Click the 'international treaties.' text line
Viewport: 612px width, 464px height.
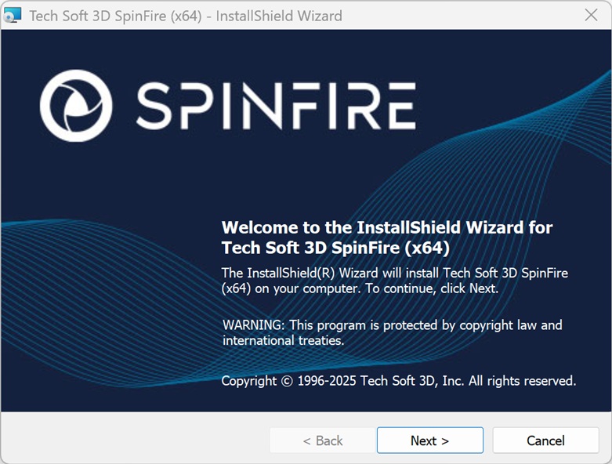click(x=283, y=340)
